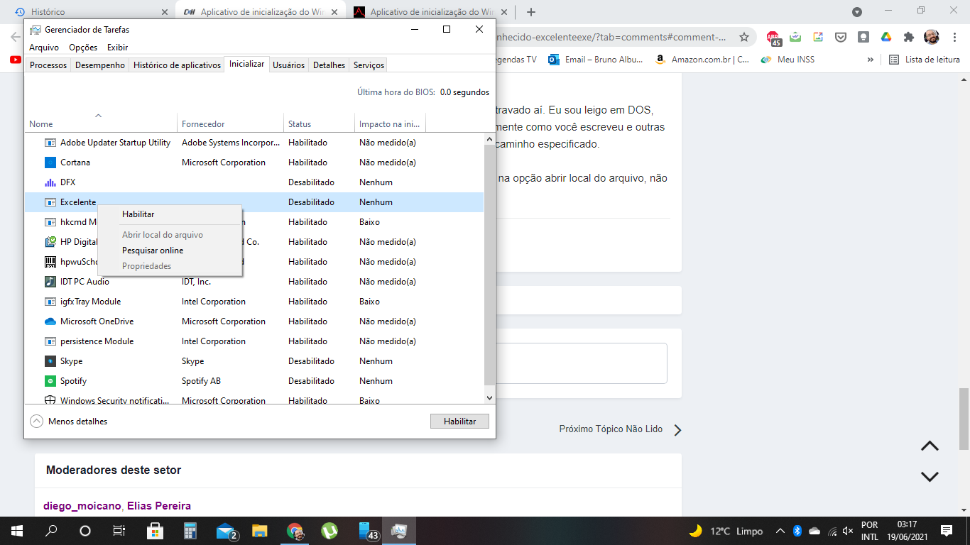This screenshot has width=970, height=545.
Task: Open Calculator from the taskbar
Action: (190, 531)
